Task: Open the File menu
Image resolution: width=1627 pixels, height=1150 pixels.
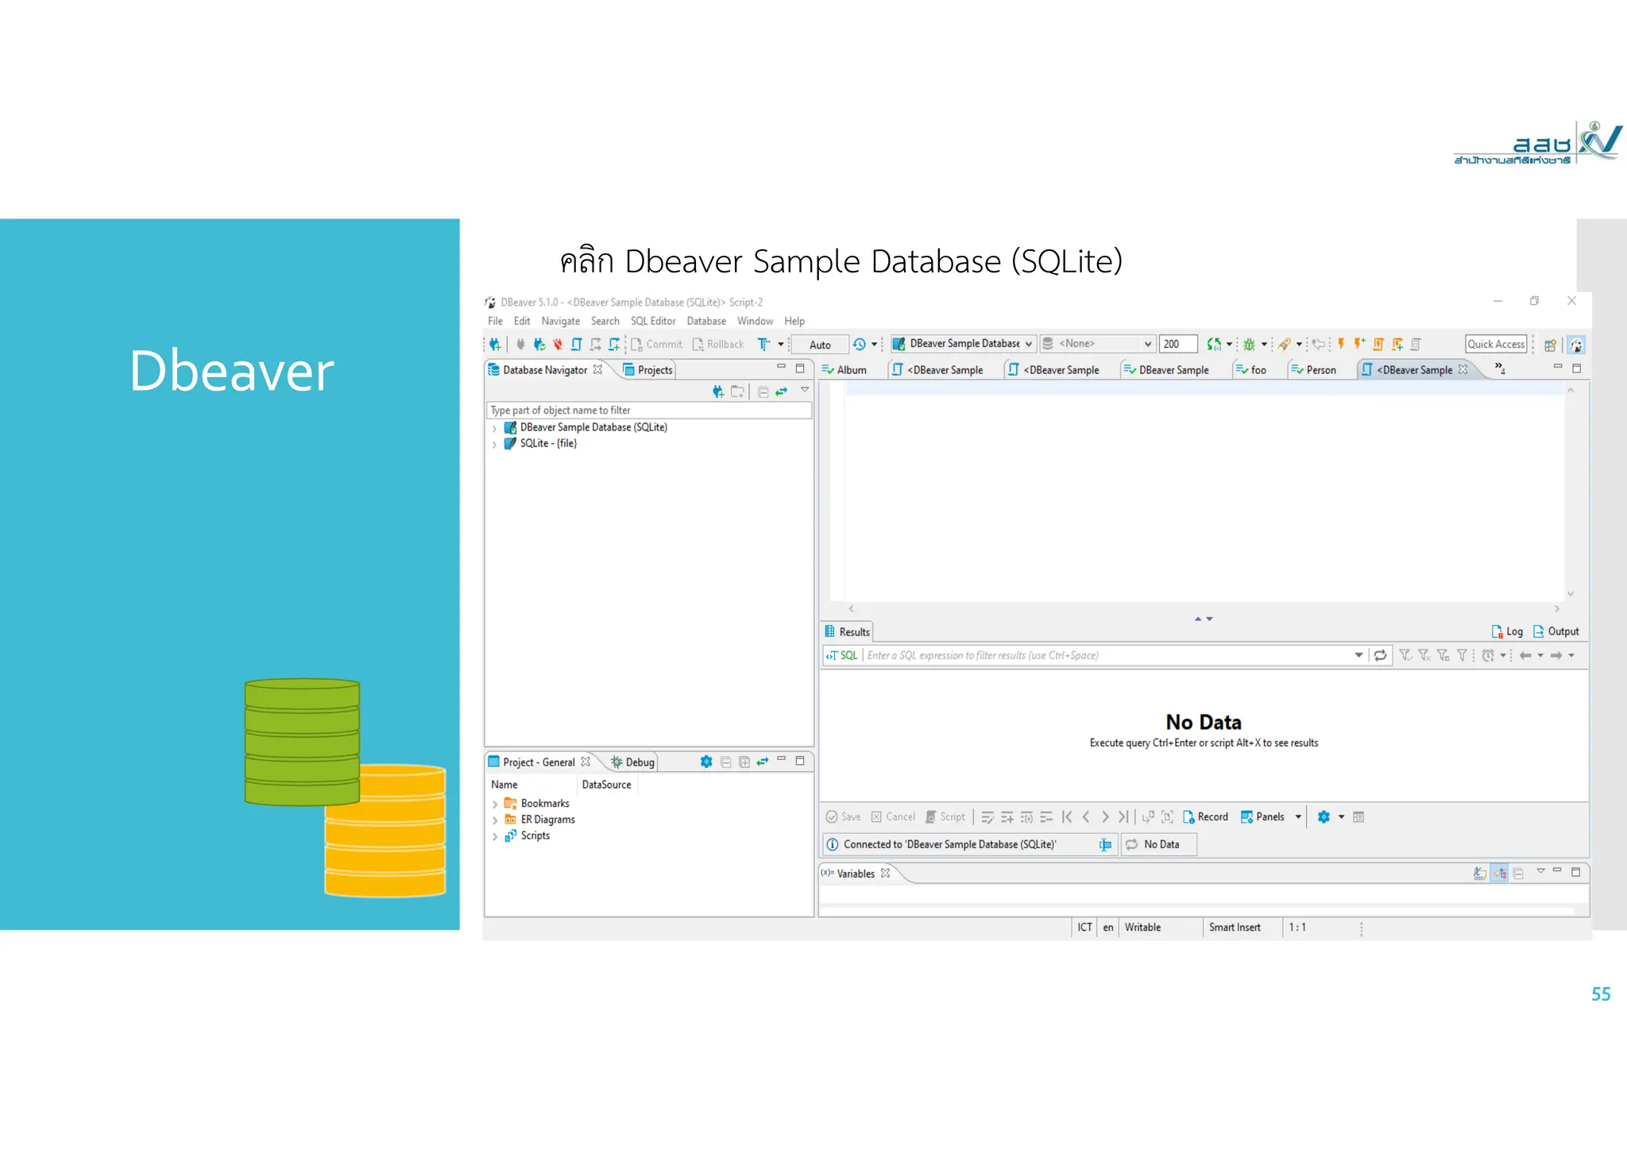Action: coord(495,321)
